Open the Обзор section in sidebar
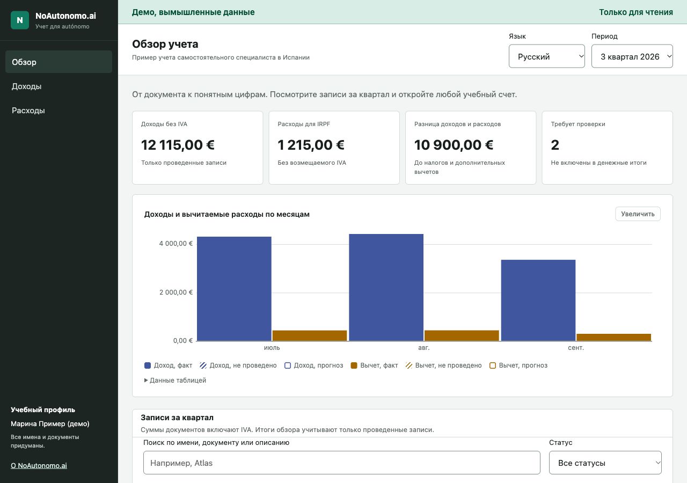This screenshot has width=687, height=483. (59, 62)
